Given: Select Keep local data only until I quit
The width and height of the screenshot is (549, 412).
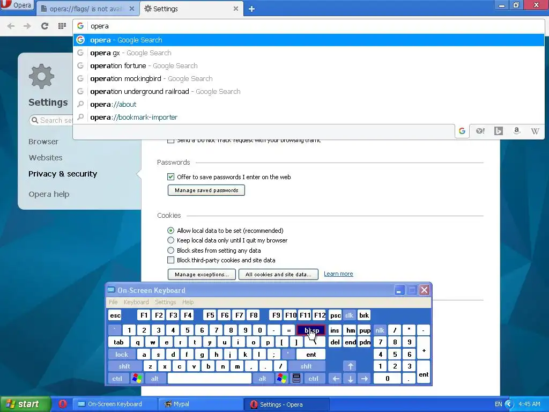Looking at the screenshot, I should 170,240.
